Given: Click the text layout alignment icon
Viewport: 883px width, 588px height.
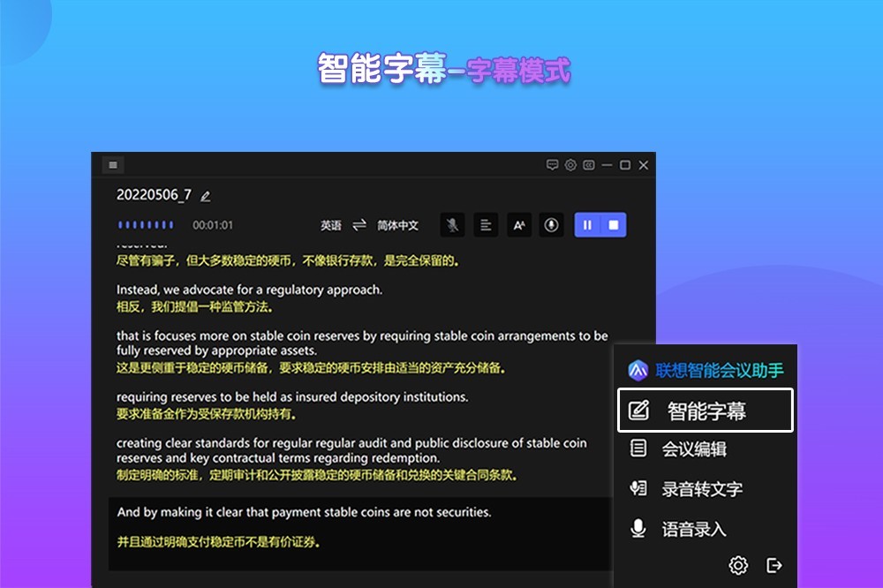Looking at the screenshot, I should click(x=486, y=225).
